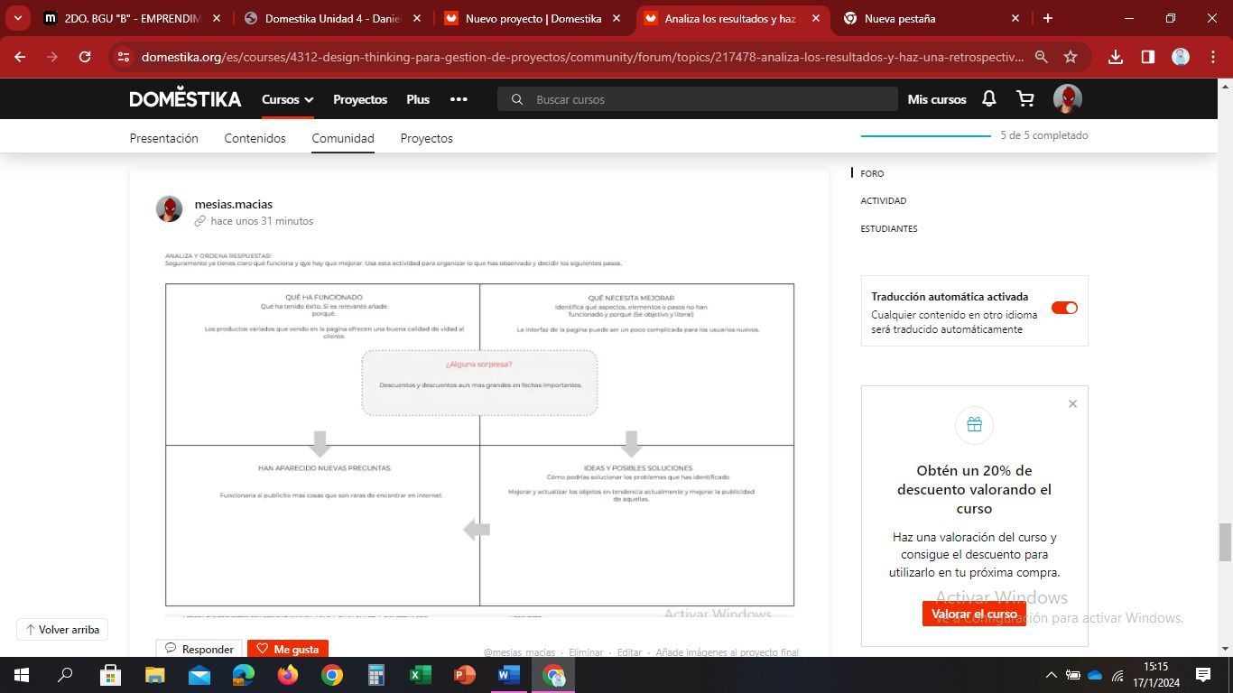Click the Valorar el curso button

974,614
